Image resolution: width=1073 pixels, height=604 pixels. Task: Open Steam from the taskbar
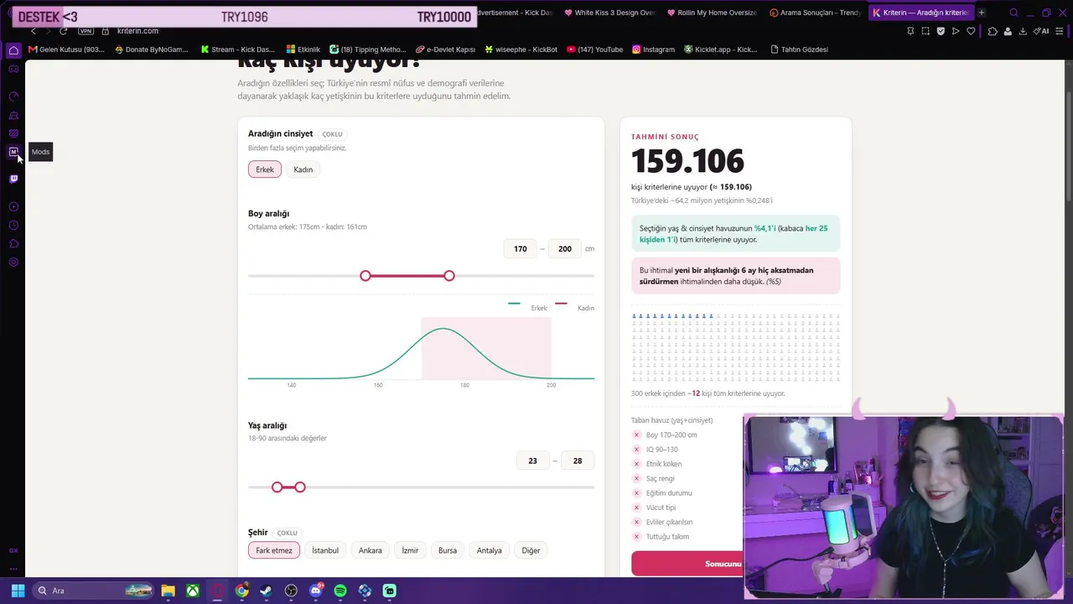pos(267,591)
